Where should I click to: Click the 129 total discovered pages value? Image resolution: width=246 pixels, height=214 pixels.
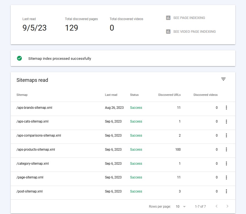click(72, 28)
